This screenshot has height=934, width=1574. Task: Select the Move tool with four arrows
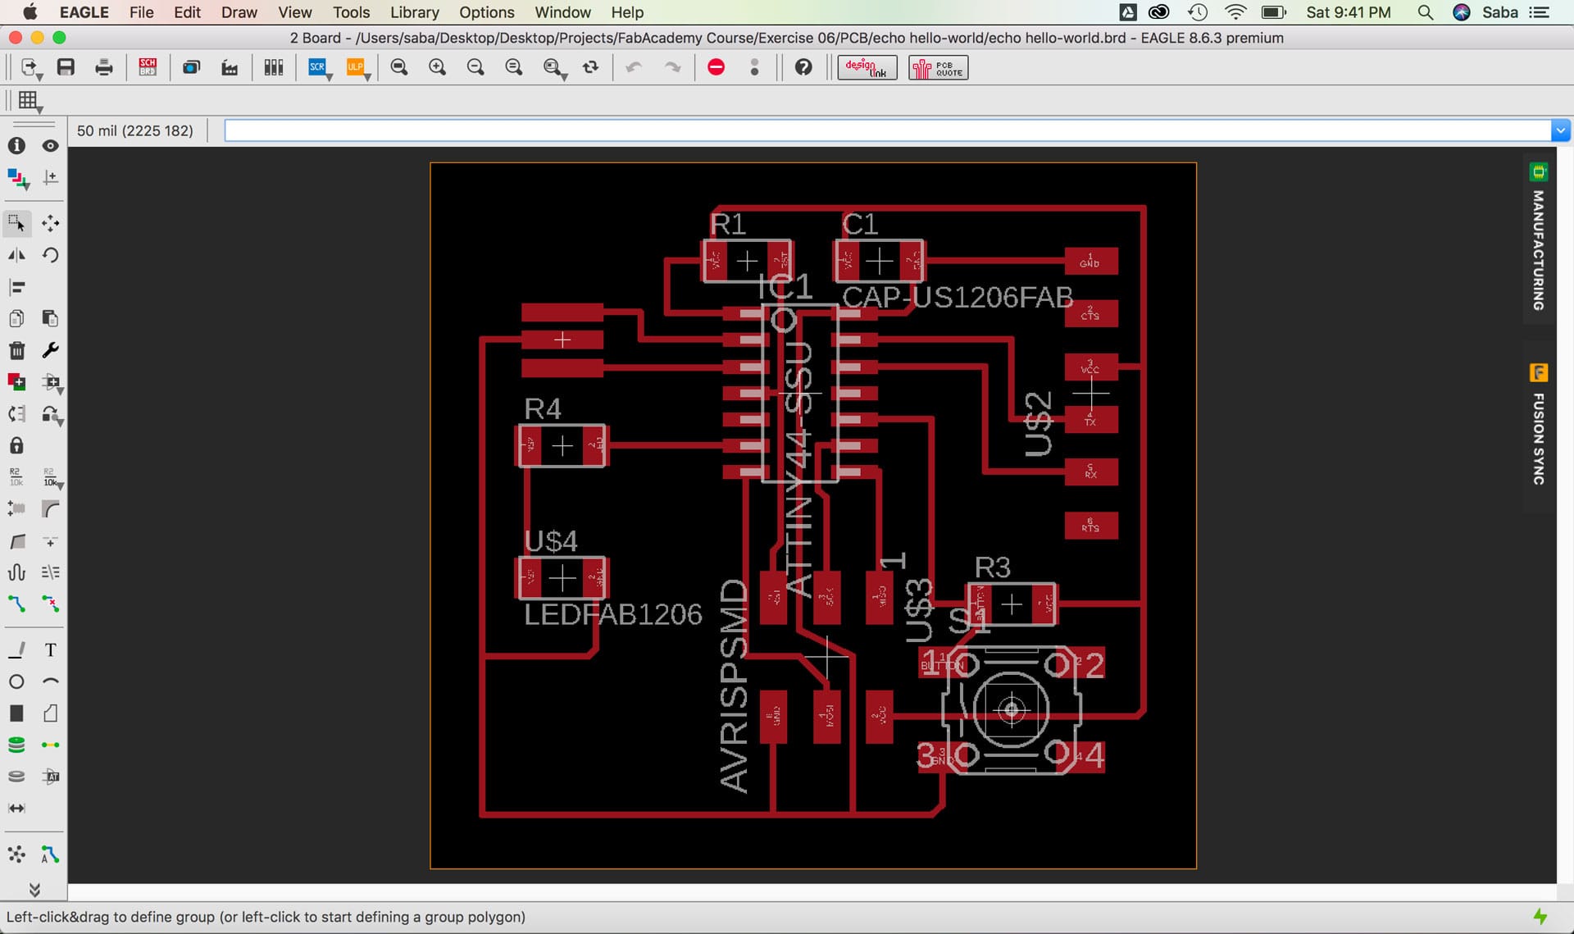(50, 223)
